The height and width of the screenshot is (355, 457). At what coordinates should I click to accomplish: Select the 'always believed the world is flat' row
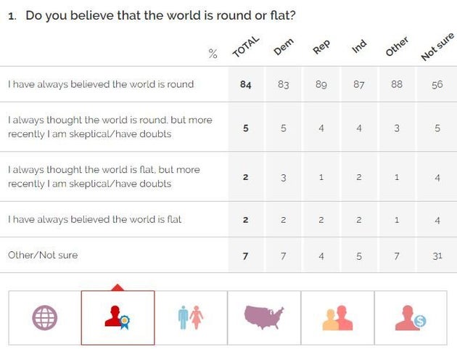click(94, 219)
